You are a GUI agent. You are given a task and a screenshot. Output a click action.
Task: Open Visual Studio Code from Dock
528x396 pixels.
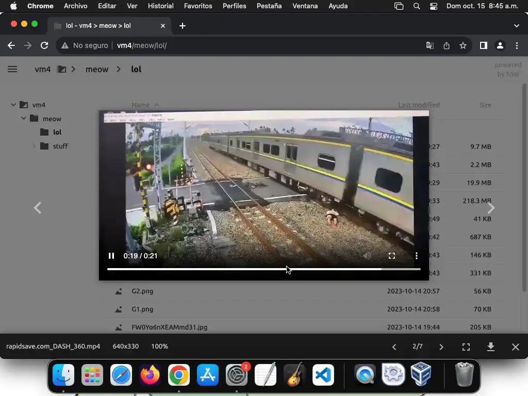323,375
